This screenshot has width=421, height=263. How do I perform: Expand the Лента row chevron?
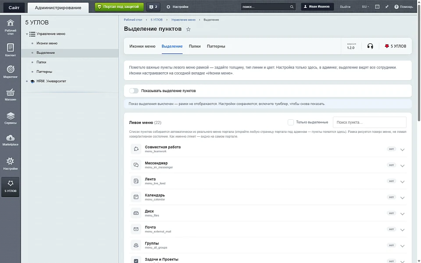pyautogui.click(x=402, y=182)
